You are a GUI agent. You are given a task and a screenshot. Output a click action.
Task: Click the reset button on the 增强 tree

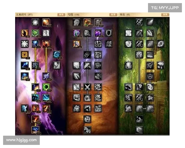pos(113,14)
